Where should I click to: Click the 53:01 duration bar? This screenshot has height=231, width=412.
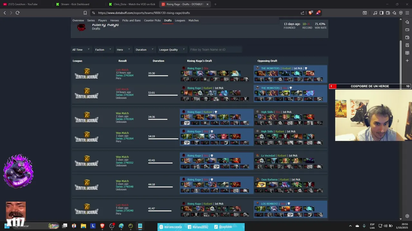pos(163,95)
